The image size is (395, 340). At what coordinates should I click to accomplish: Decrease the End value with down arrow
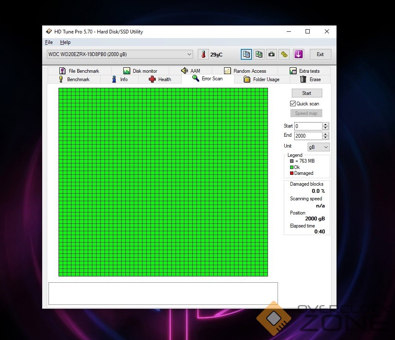pos(325,138)
